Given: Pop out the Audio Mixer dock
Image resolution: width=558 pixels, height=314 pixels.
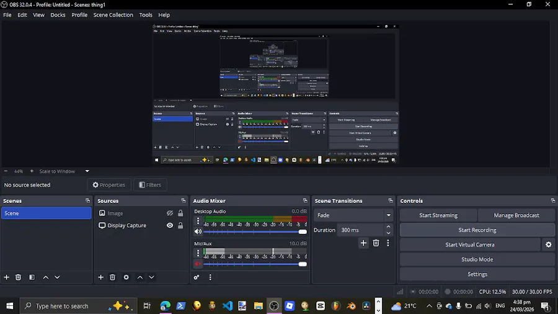Looking at the screenshot, I should 305,201.
